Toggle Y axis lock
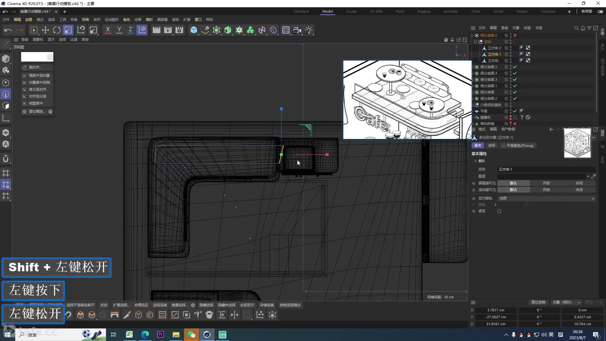The width and height of the screenshot is (606, 341). point(119,30)
